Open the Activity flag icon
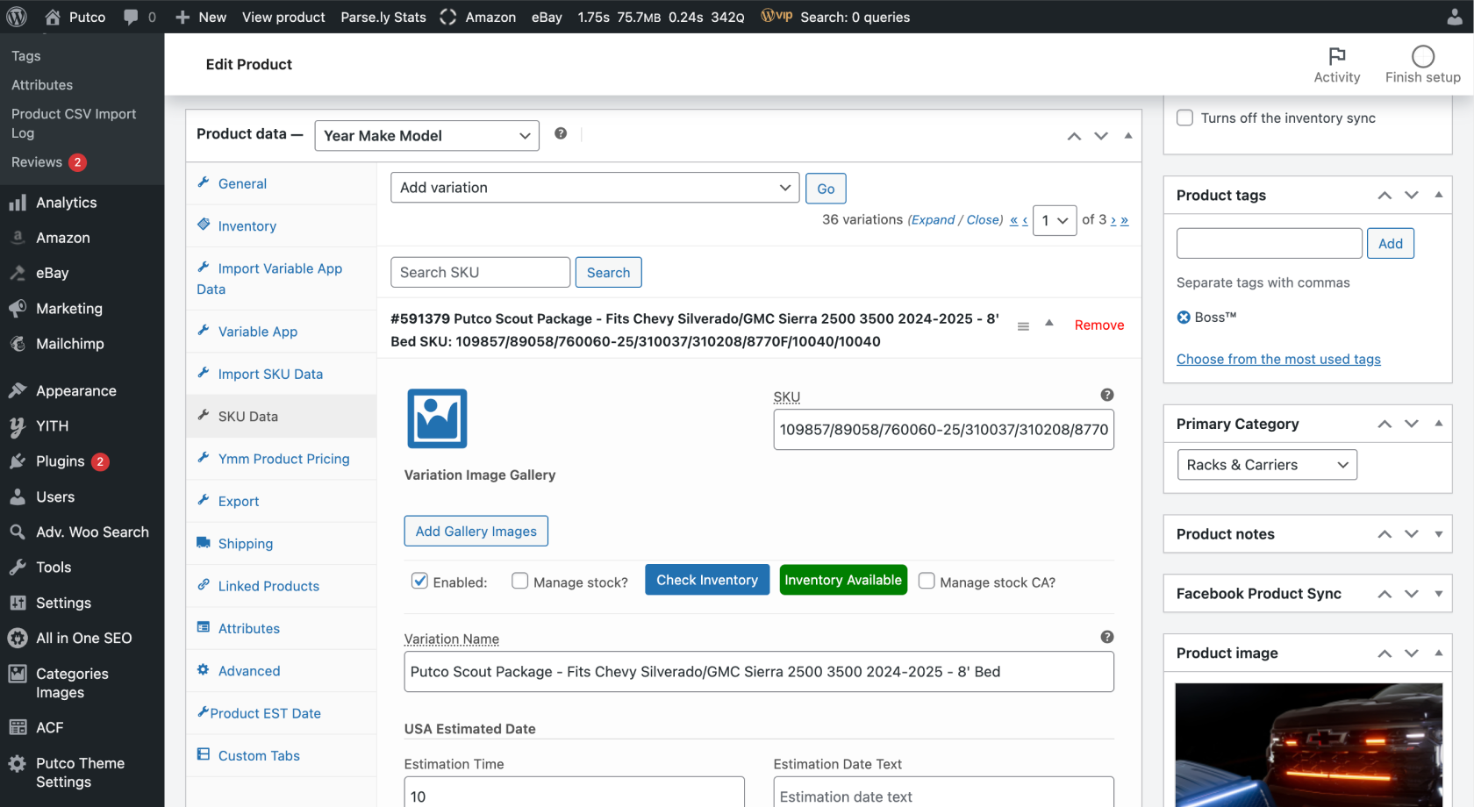 click(x=1336, y=57)
